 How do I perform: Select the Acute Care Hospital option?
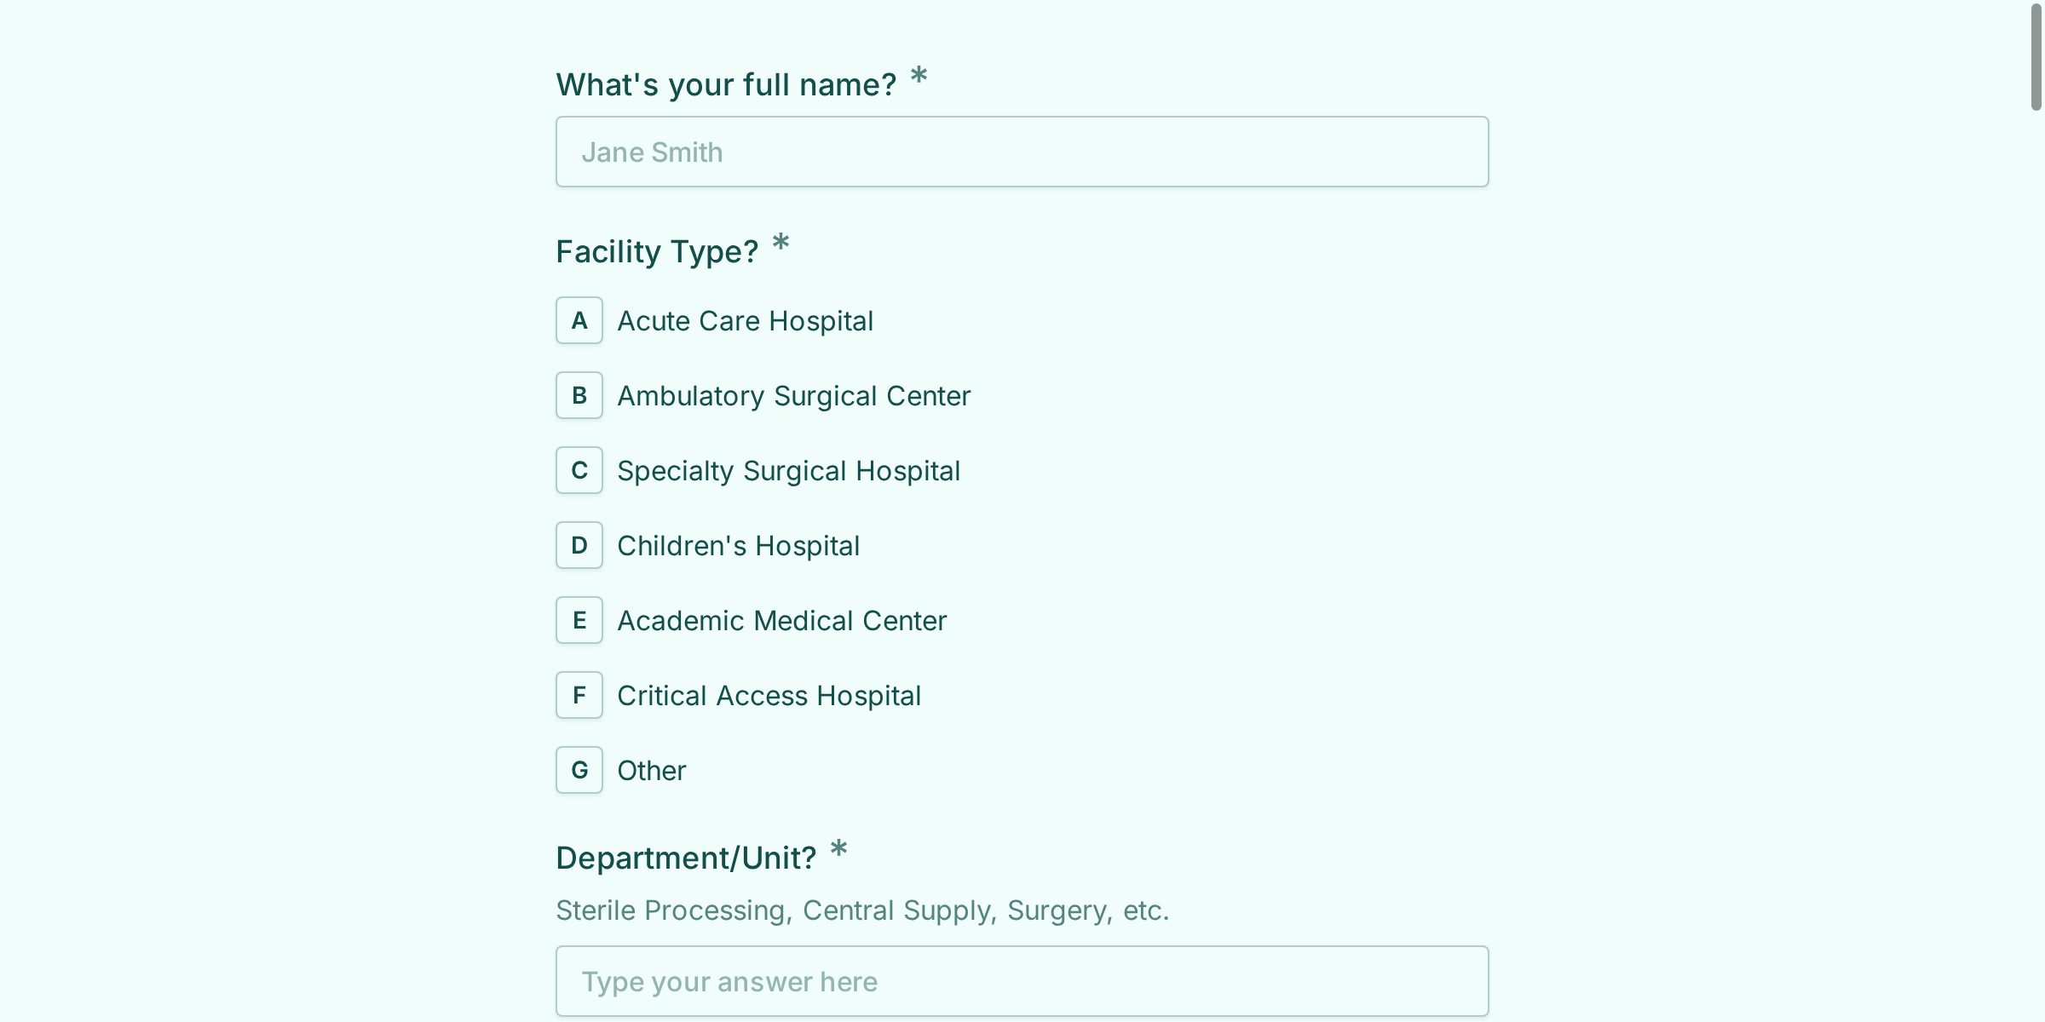745,321
